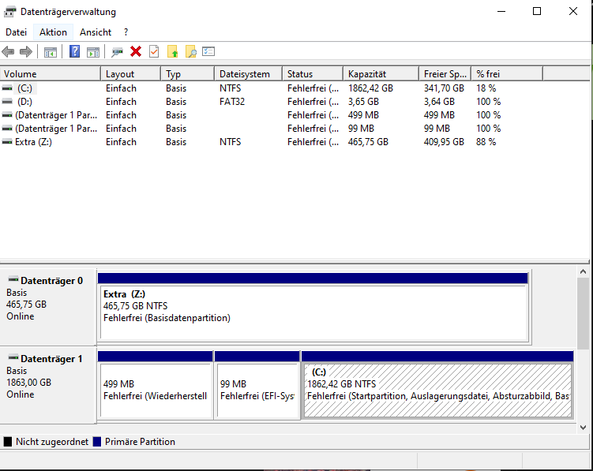Select the 99 MB EFI partition block

[257, 385]
